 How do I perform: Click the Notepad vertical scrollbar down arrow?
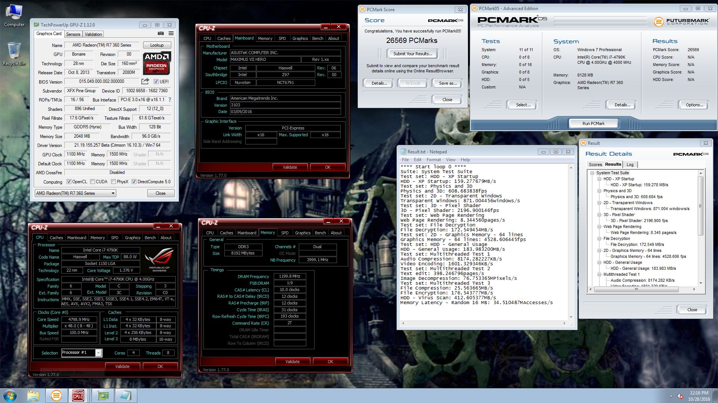point(571,317)
